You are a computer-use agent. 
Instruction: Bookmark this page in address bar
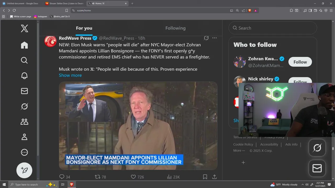(x=66, y=10)
